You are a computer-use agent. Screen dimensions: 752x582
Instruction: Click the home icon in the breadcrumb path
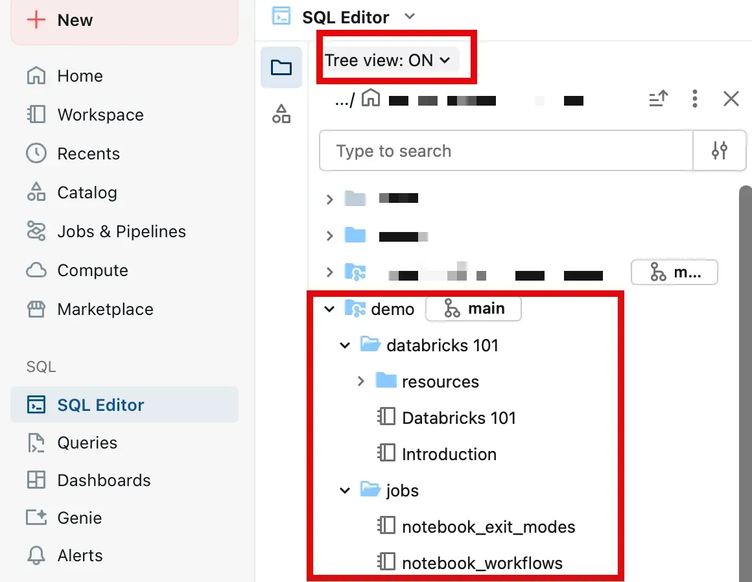click(371, 97)
